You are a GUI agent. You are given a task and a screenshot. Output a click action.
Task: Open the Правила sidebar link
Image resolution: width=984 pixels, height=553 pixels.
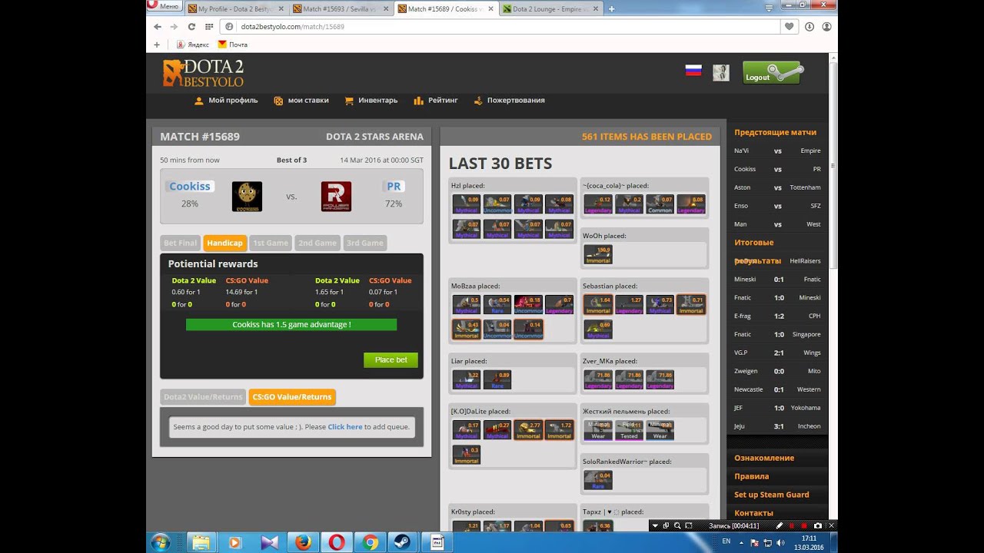pyautogui.click(x=751, y=476)
